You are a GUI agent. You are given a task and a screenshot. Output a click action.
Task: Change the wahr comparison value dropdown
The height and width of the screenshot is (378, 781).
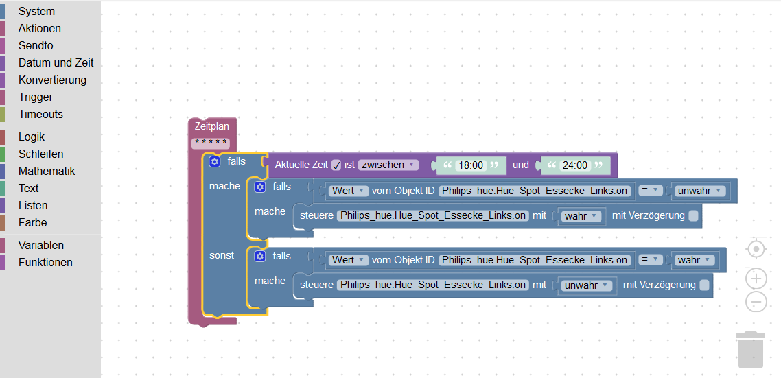695,260
